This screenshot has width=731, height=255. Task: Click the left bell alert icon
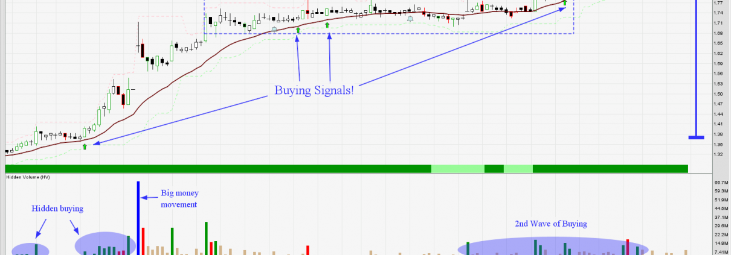[x=275, y=29]
